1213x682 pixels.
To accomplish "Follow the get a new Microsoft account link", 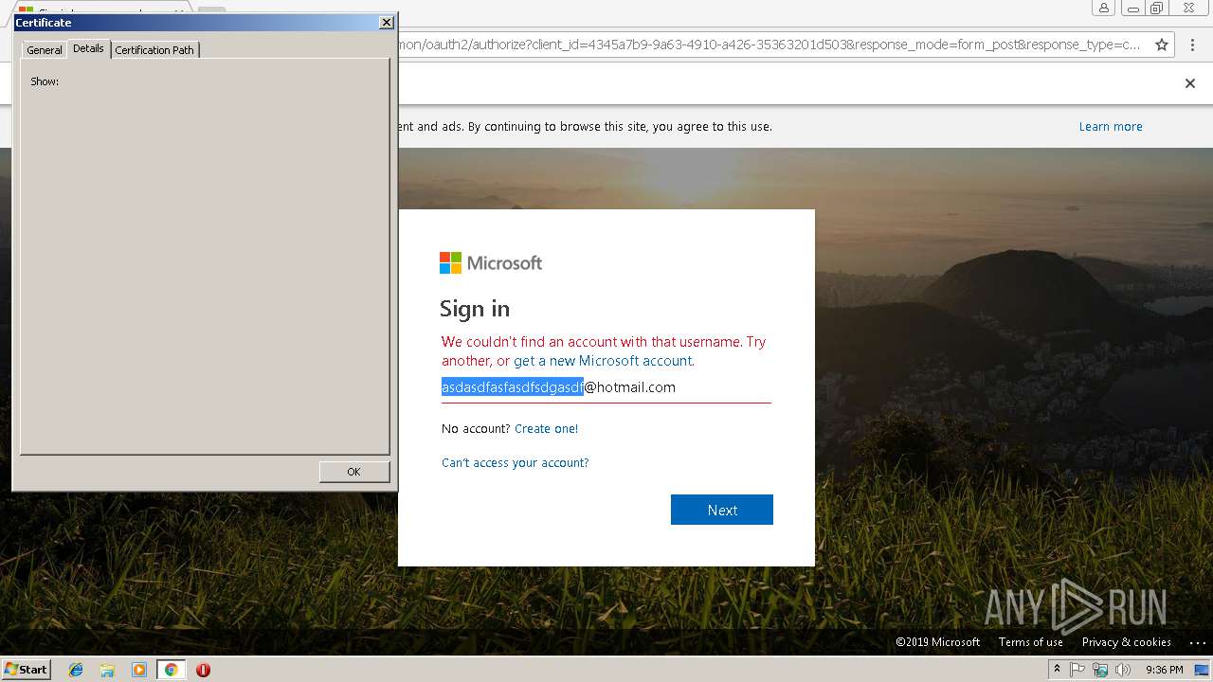I will pos(603,361).
